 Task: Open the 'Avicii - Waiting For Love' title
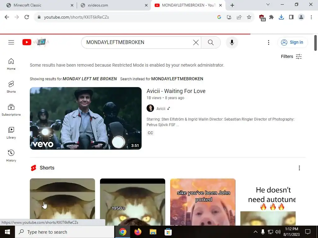[x=176, y=91]
